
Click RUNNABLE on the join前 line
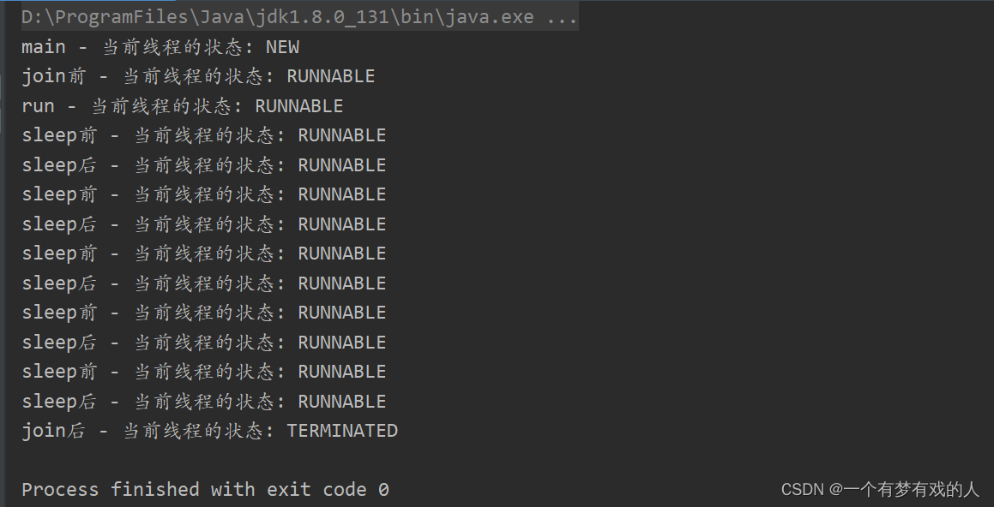pos(330,76)
